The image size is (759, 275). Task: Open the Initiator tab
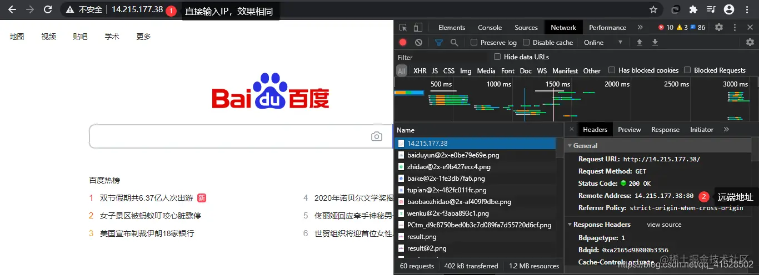pyautogui.click(x=702, y=129)
